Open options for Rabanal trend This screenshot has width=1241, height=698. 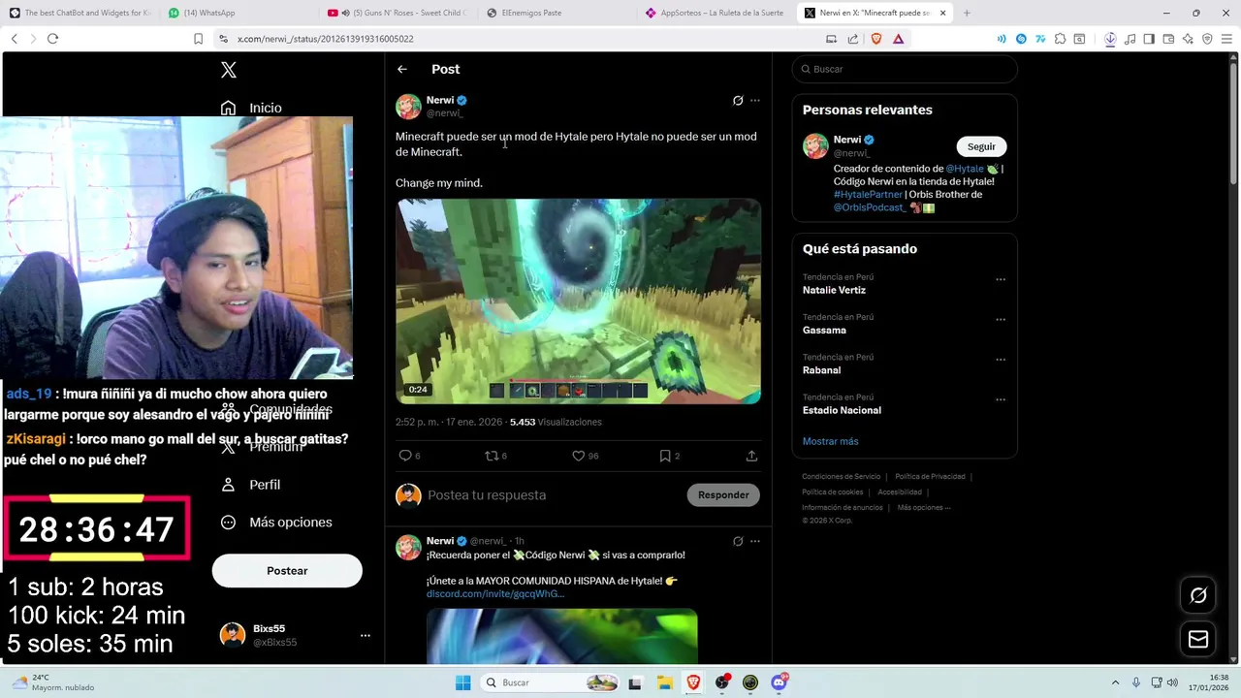[1001, 360]
